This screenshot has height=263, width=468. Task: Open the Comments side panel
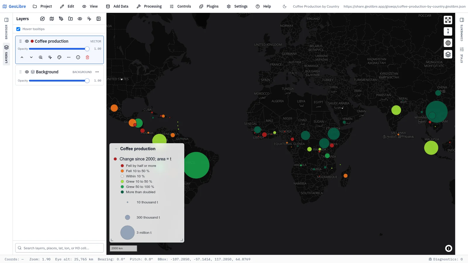pyautogui.click(x=462, y=29)
